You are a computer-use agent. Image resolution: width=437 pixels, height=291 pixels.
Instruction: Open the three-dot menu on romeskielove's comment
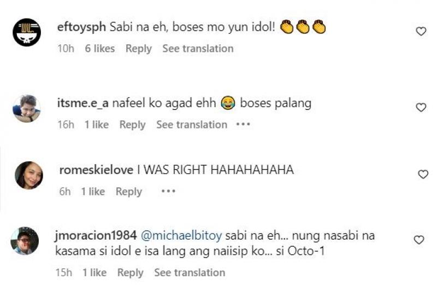(168, 191)
